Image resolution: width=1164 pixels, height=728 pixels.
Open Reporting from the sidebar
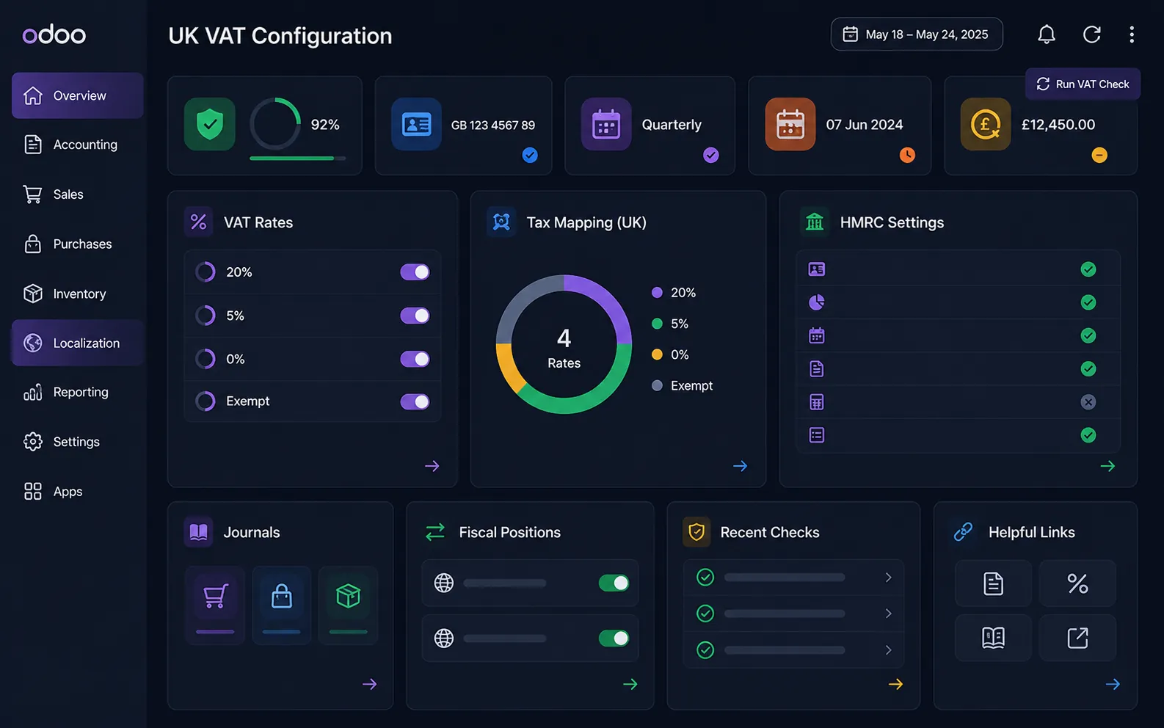(x=78, y=392)
